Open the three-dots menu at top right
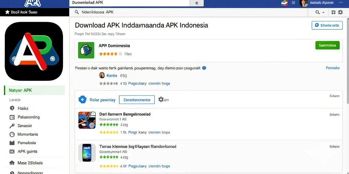349x174 pixels. click(341, 2)
